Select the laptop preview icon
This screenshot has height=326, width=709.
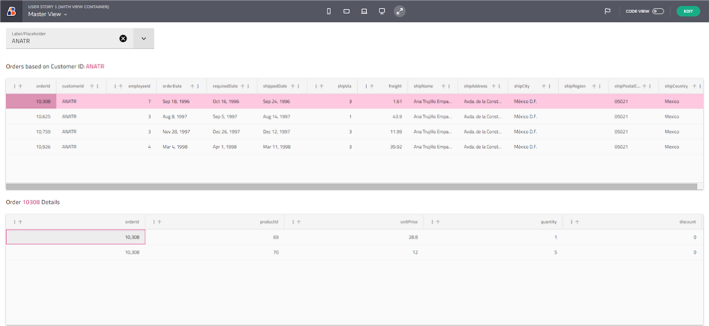pyautogui.click(x=364, y=11)
